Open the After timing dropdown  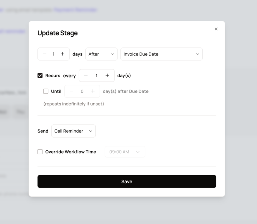[x=101, y=54]
